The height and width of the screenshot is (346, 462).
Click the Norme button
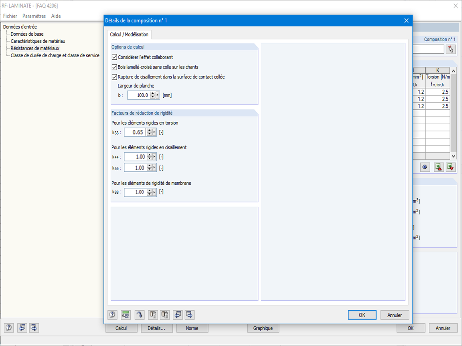tap(192, 328)
